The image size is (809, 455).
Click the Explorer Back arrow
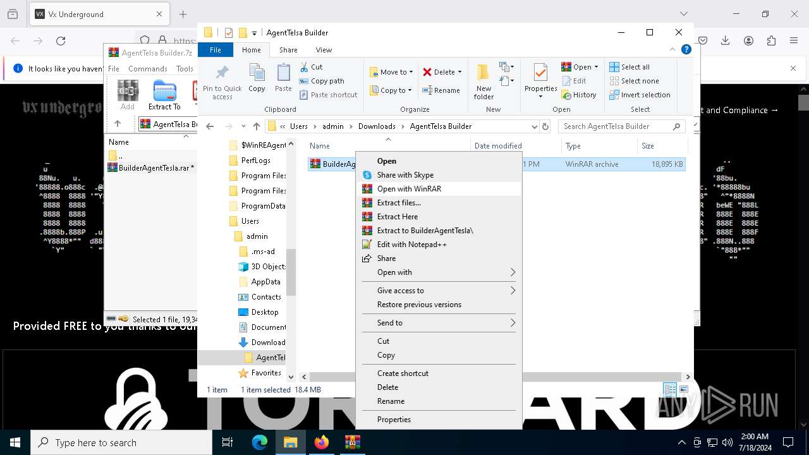(x=210, y=126)
